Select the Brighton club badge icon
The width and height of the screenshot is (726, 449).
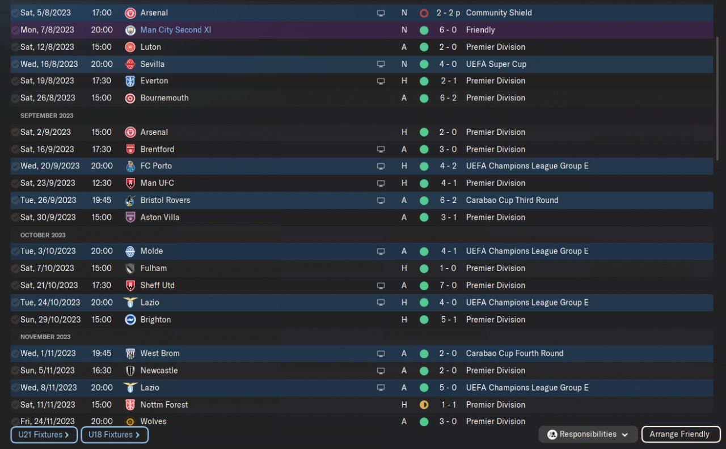click(130, 320)
